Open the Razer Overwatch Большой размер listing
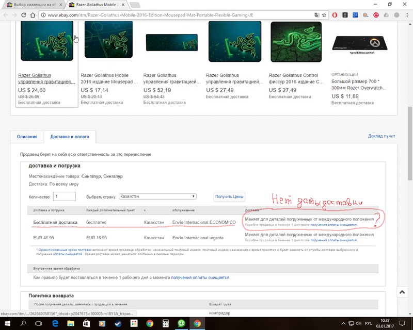This screenshot has height=330, width=413. pos(359,85)
